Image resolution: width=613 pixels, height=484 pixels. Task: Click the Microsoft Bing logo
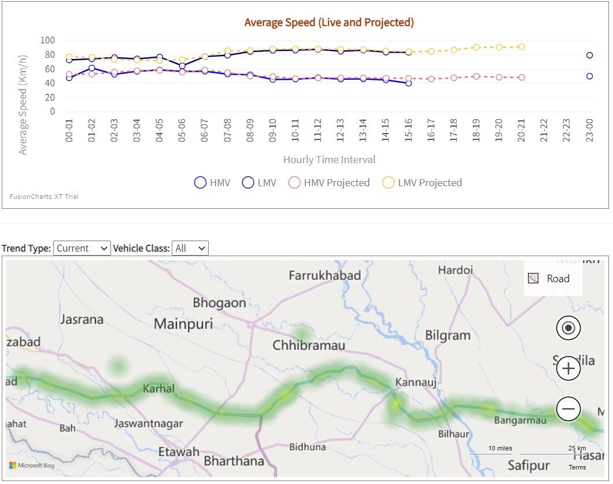(x=31, y=465)
